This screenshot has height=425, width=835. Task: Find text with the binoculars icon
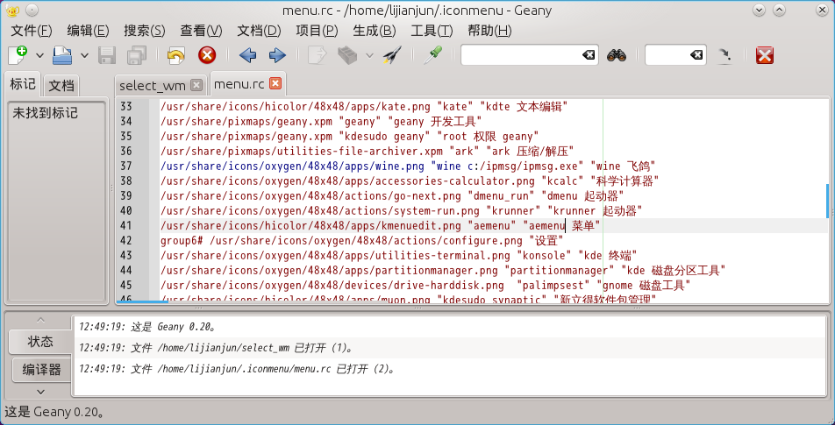(x=616, y=55)
